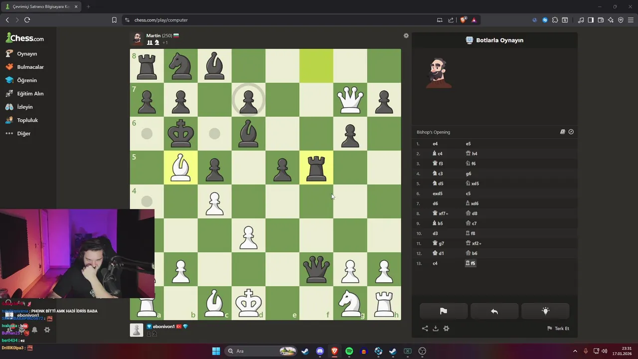Click the Terk Et link
Viewport: 638px width, 359px height.
click(x=558, y=329)
